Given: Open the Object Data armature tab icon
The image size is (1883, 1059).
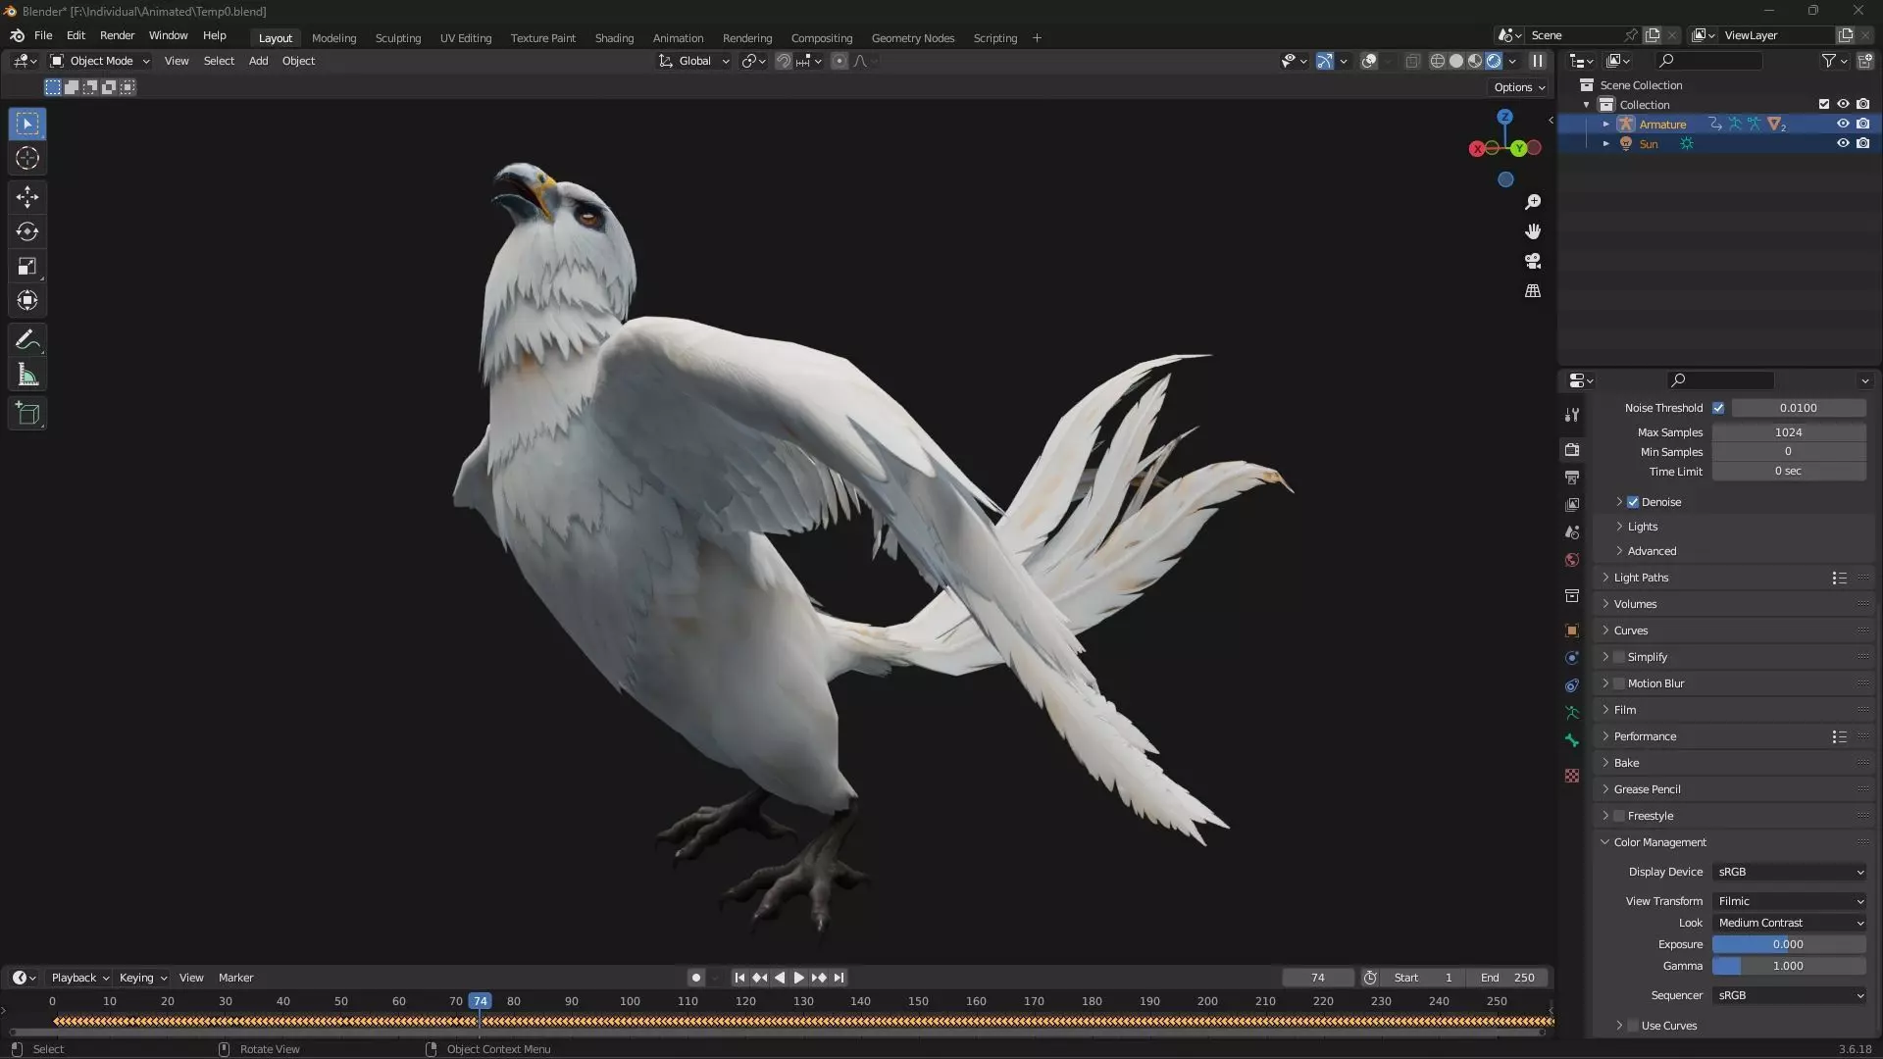Looking at the screenshot, I should 1572,713.
